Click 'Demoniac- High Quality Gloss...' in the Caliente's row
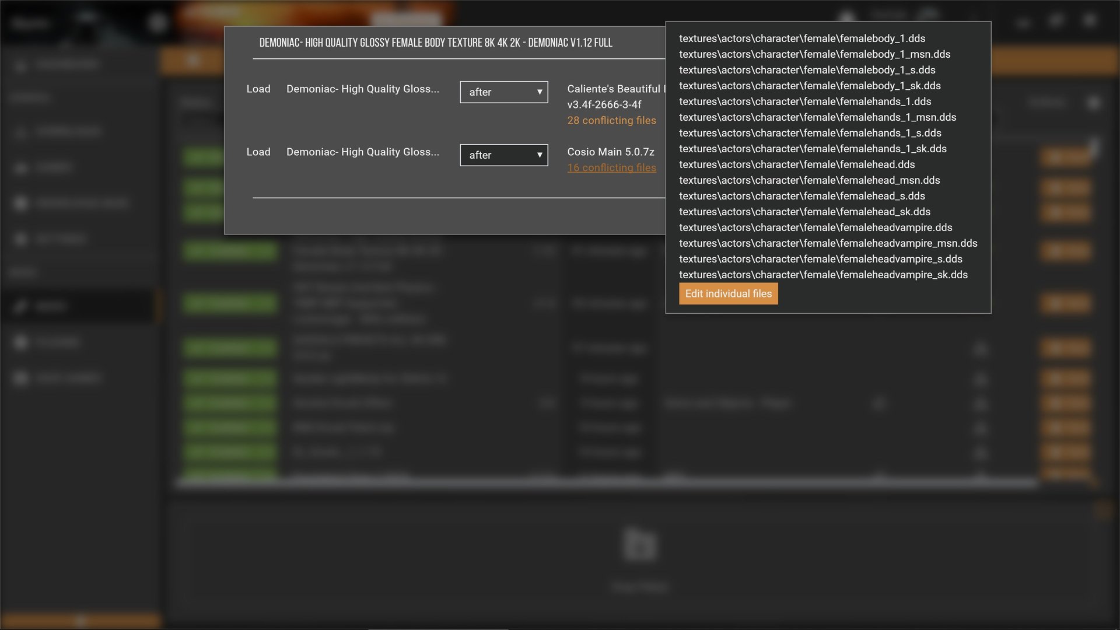 pyautogui.click(x=362, y=89)
